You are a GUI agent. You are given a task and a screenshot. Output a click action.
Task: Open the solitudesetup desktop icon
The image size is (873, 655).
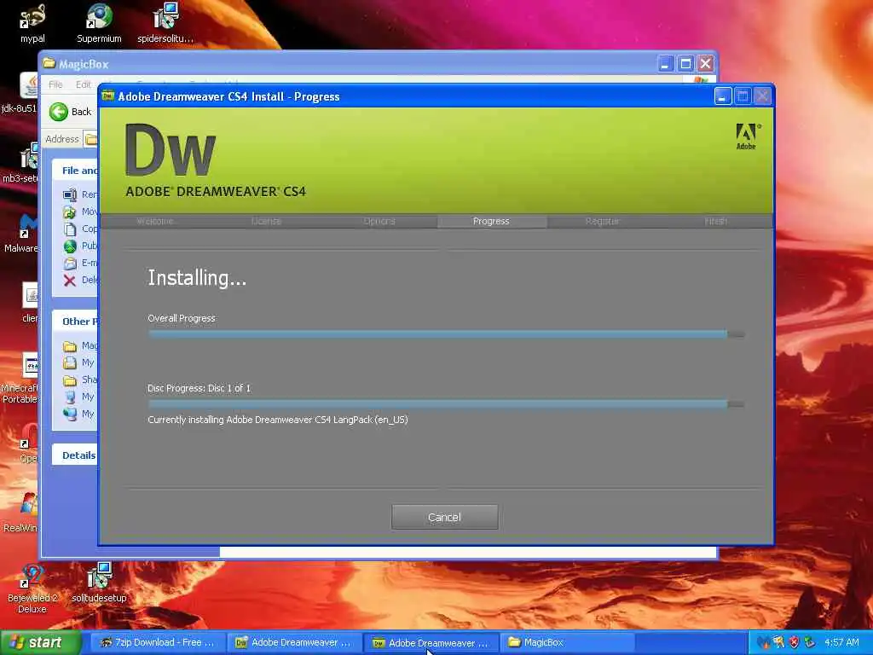(99, 583)
